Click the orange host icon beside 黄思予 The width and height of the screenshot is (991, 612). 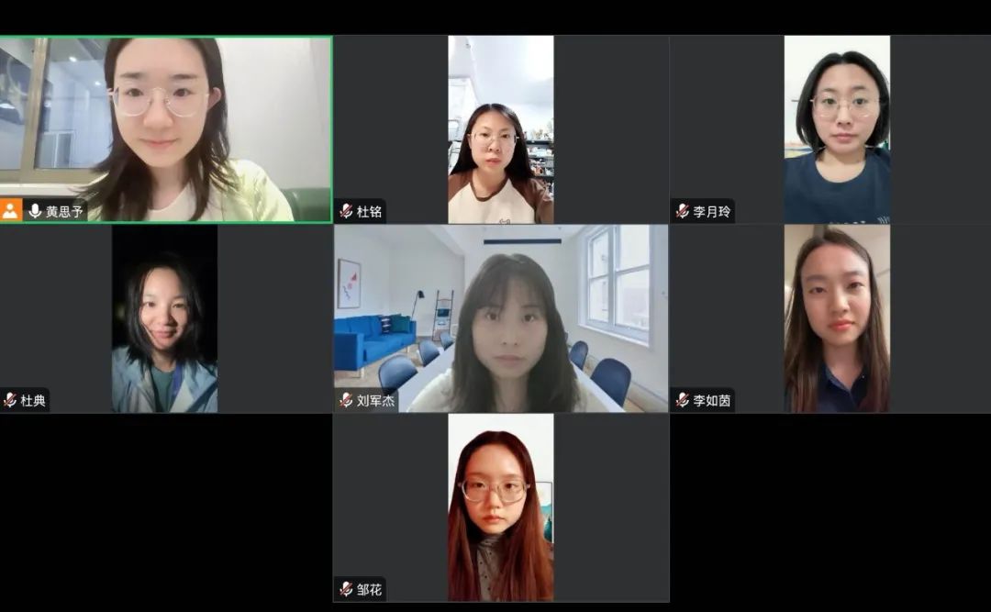(10, 210)
